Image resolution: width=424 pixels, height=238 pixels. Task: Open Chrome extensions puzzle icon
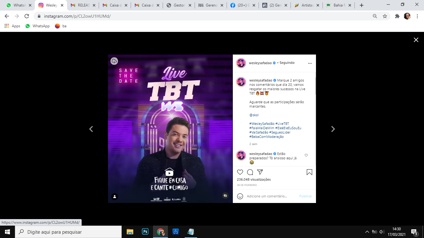[x=397, y=16]
